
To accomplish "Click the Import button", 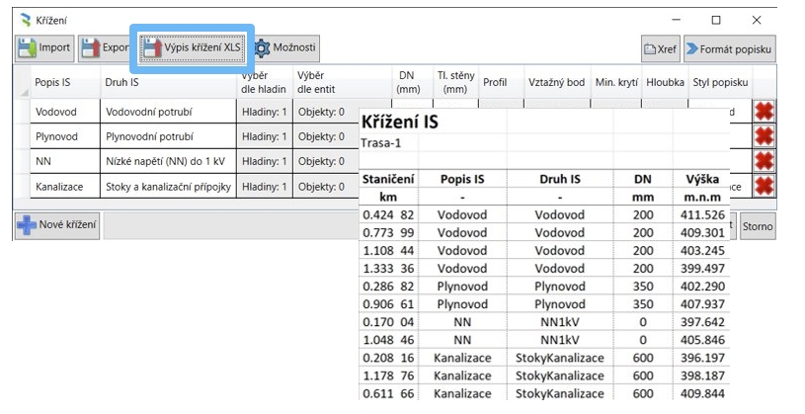I will click(x=43, y=47).
